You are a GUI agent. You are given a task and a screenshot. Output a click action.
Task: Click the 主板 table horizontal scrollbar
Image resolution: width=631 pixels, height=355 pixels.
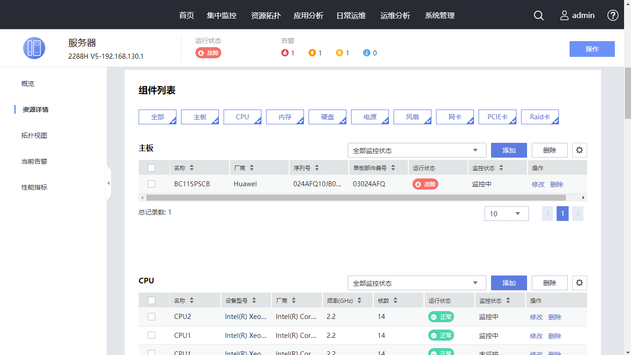[356, 197]
